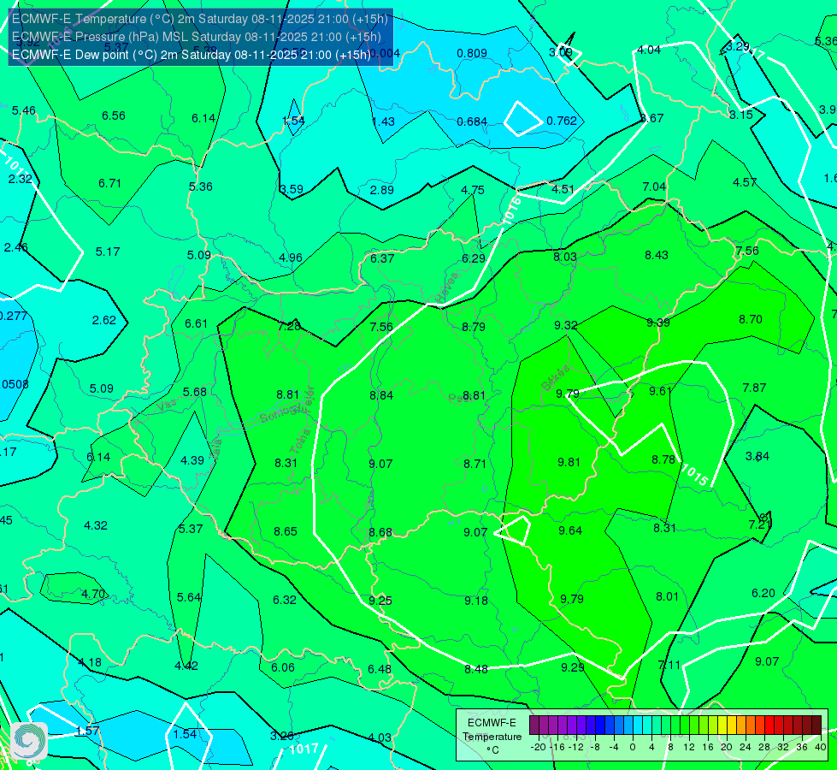Click the 4.04 temperature value
This screenshot has width=837, height=770.
[x=649, y=50]
